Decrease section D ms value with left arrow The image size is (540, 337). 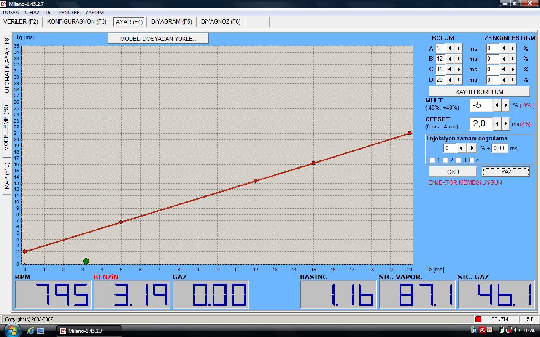pyautogui.click(x=450, y=80)
